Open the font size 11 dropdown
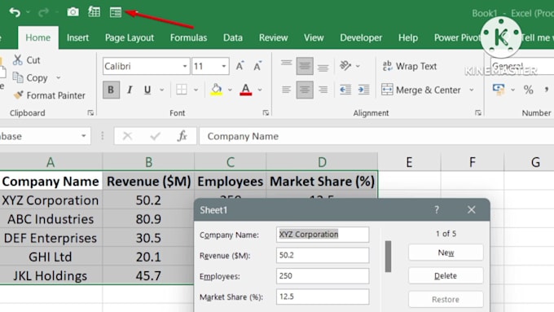This screenshot has height=312, width=554. 224,66
